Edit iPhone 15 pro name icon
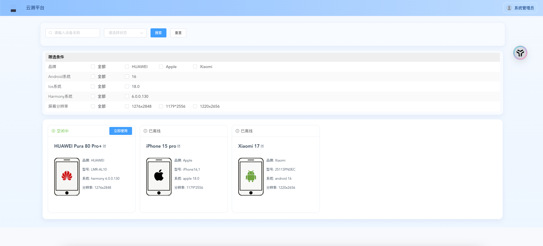 (179, 146)
